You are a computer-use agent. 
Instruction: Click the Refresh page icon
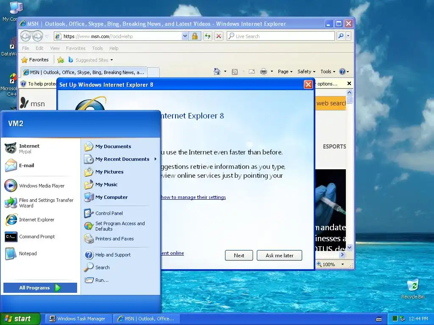(208, 36)
